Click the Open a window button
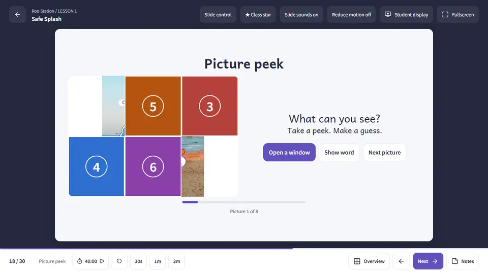The image size is (488, 274). click(289, 152)
